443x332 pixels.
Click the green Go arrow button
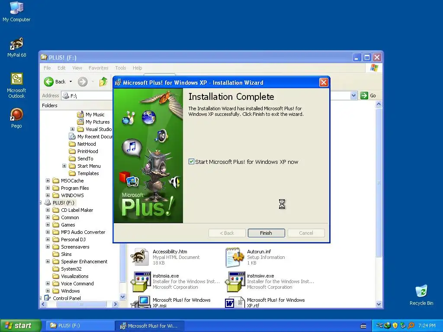(x=364, y=96)
